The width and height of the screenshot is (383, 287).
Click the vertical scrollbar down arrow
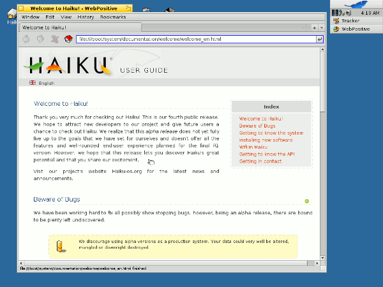(x=322, y=258)
